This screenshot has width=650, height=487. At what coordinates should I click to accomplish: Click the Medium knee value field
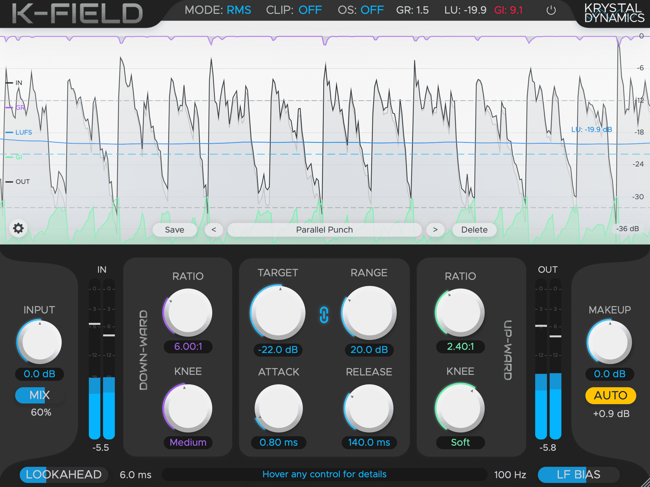[x=188, y=442]
